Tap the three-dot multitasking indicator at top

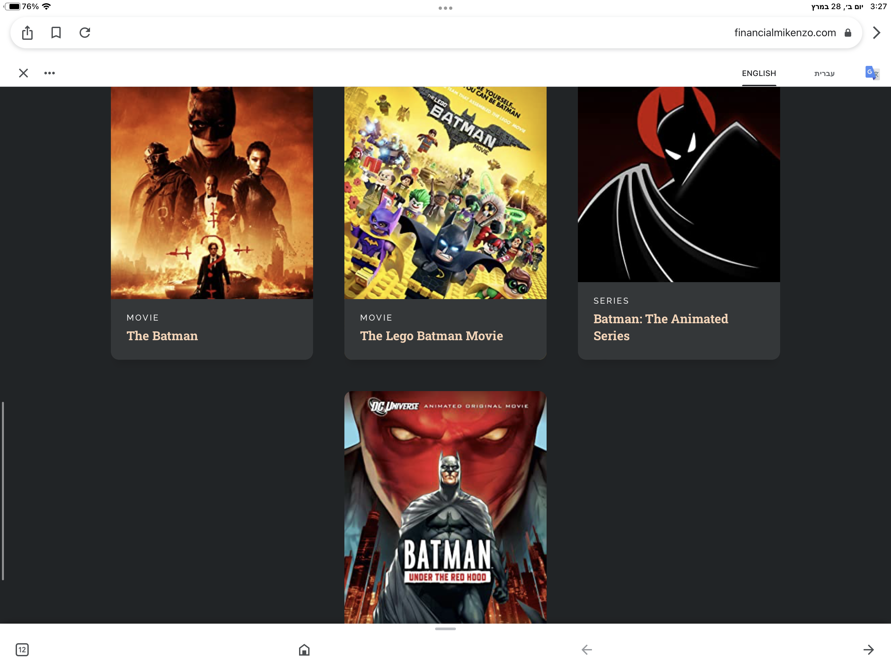pyautogui.click(x=445, y=8)
